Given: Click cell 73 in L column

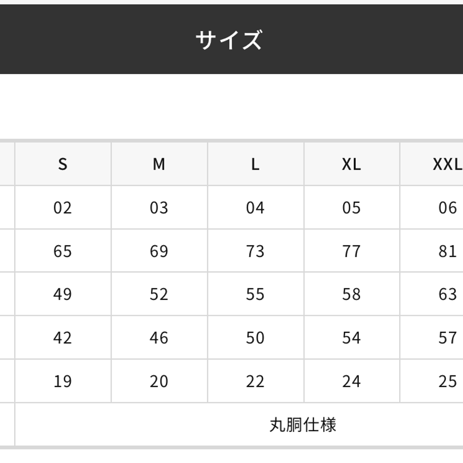Looking at the screenshot, I should click(x=256, y=251).
